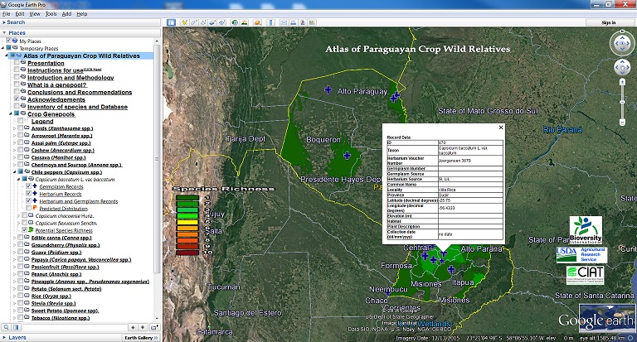This screenshot has width=637, height=342.
Task: Check the Legend checkbox
Action: pos(20,121)
